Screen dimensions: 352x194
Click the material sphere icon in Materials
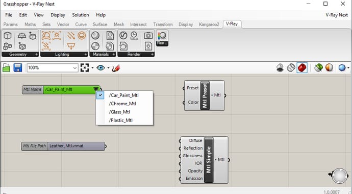[x=95, y=35]
